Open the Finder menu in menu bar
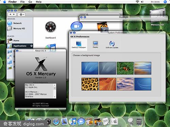 (13, 2)
